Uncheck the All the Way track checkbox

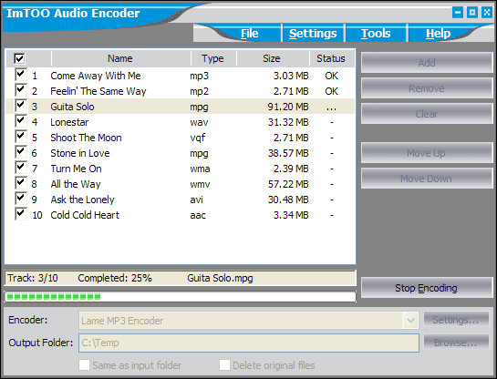(x=21, y=183)
